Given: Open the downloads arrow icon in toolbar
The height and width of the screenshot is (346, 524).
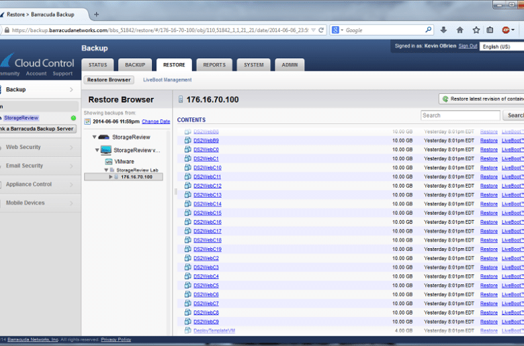Looking at the screenshot, I should pyautogui.click(x=443, y=30).
